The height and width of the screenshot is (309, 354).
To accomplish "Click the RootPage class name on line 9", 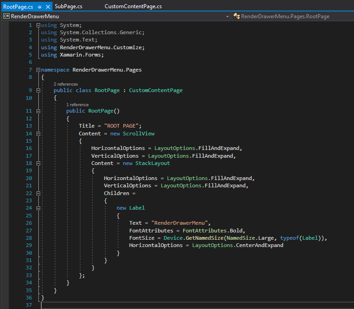I will pos(107,90).
